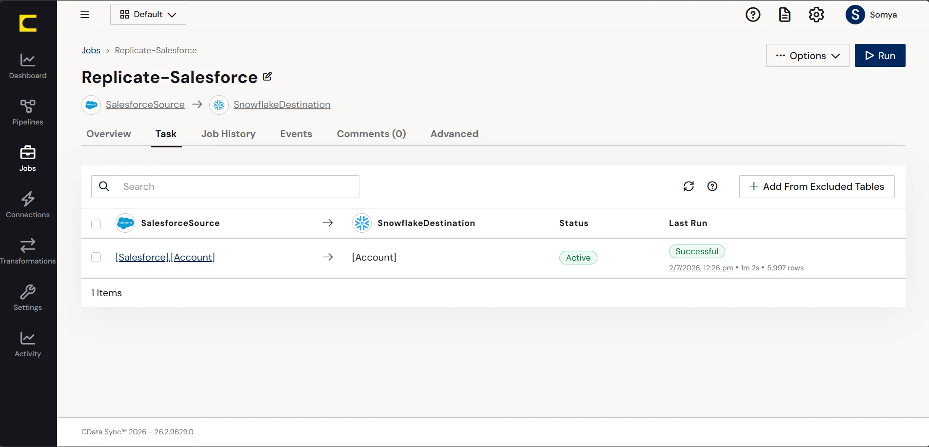Select the Task tab

(166, 134)
